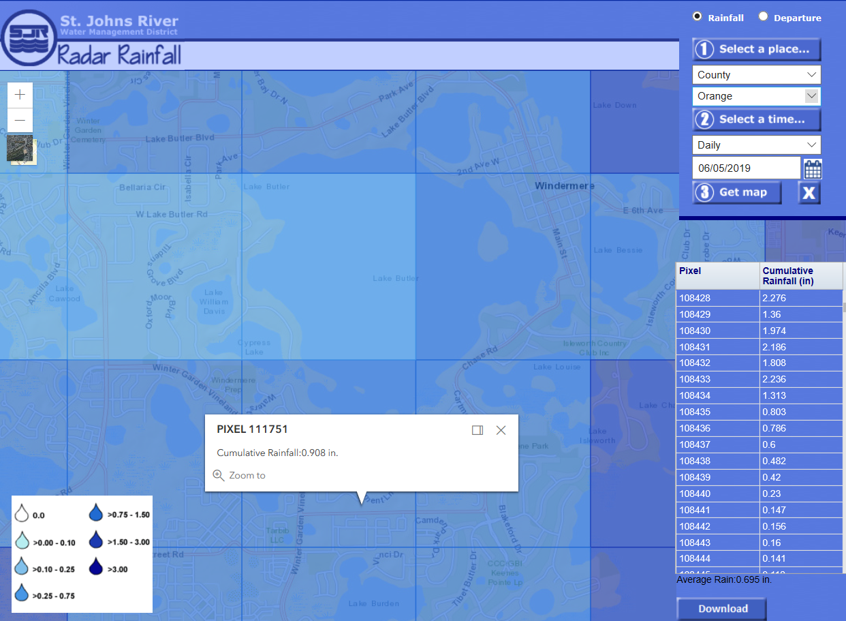
Task: Dock the pixel popup window
Action: [477, 430]
